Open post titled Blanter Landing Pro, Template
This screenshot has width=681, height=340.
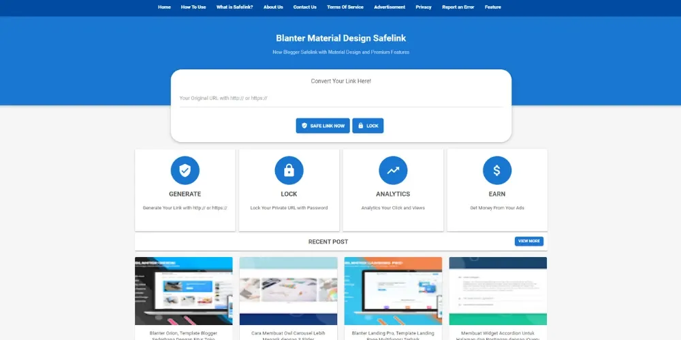tap(393, 336)
